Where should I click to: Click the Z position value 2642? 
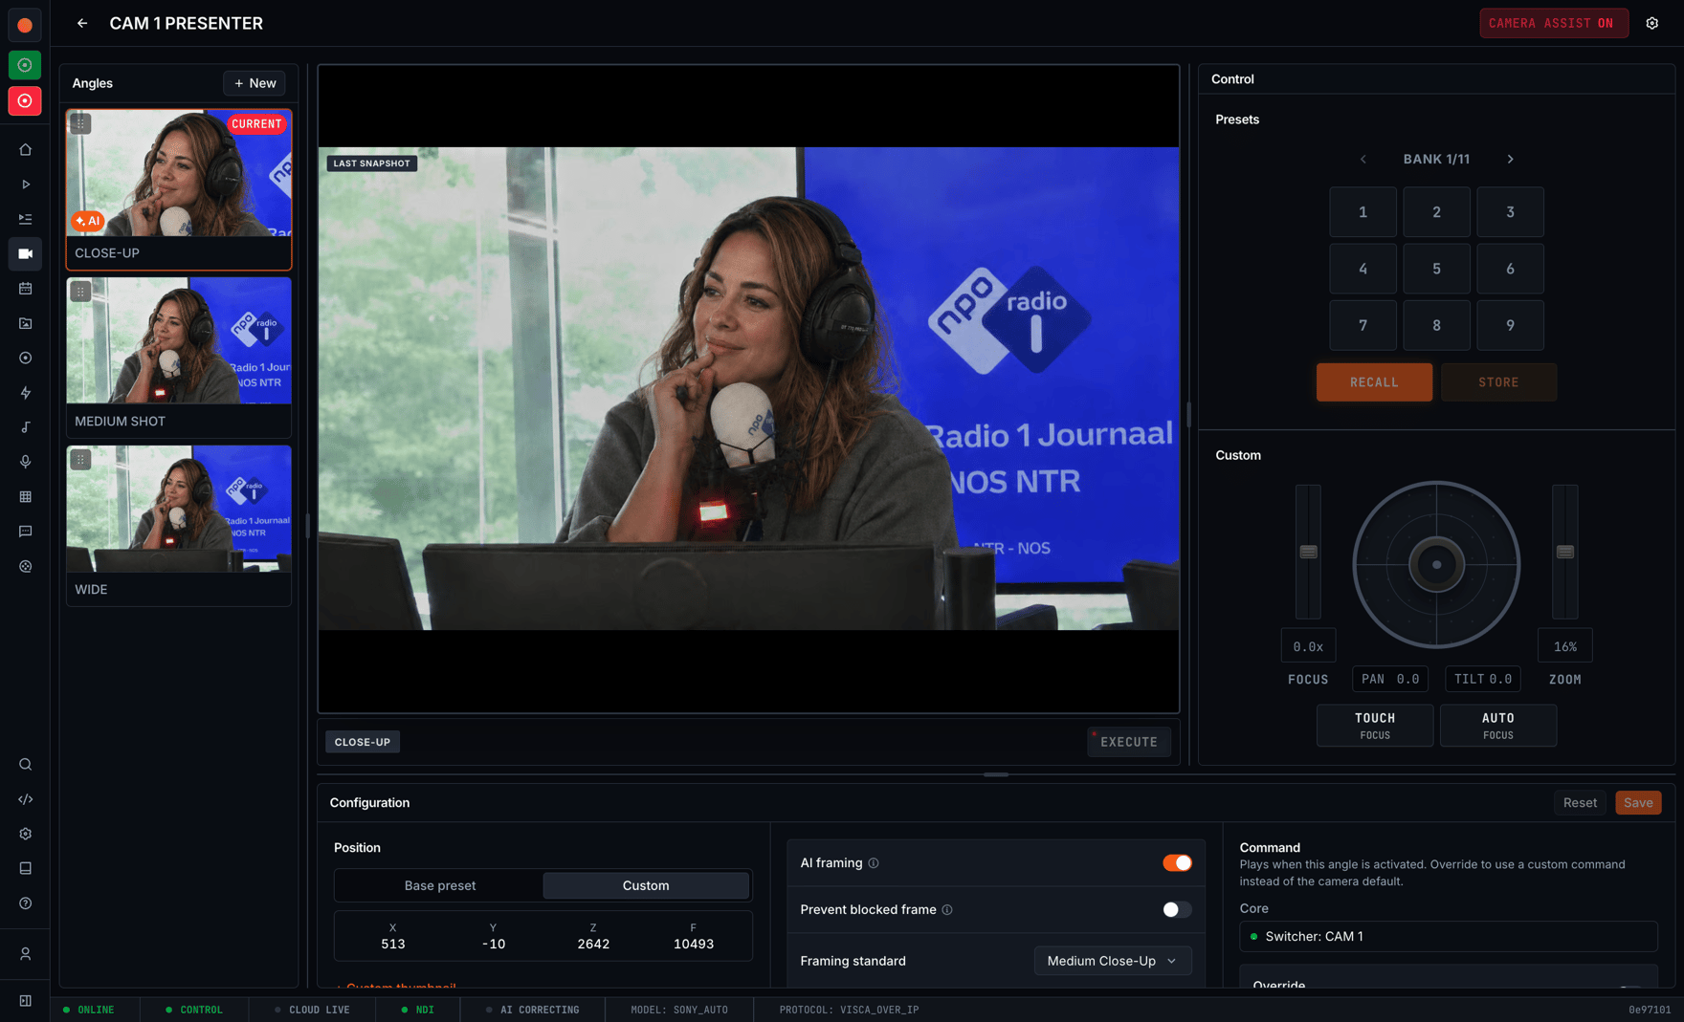593,944
